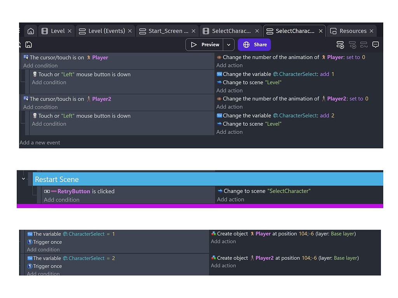The width and height of the screenshot is (398, 298).
Task: Open the Home tab using the house icon
Action: [x=31, y=31]
